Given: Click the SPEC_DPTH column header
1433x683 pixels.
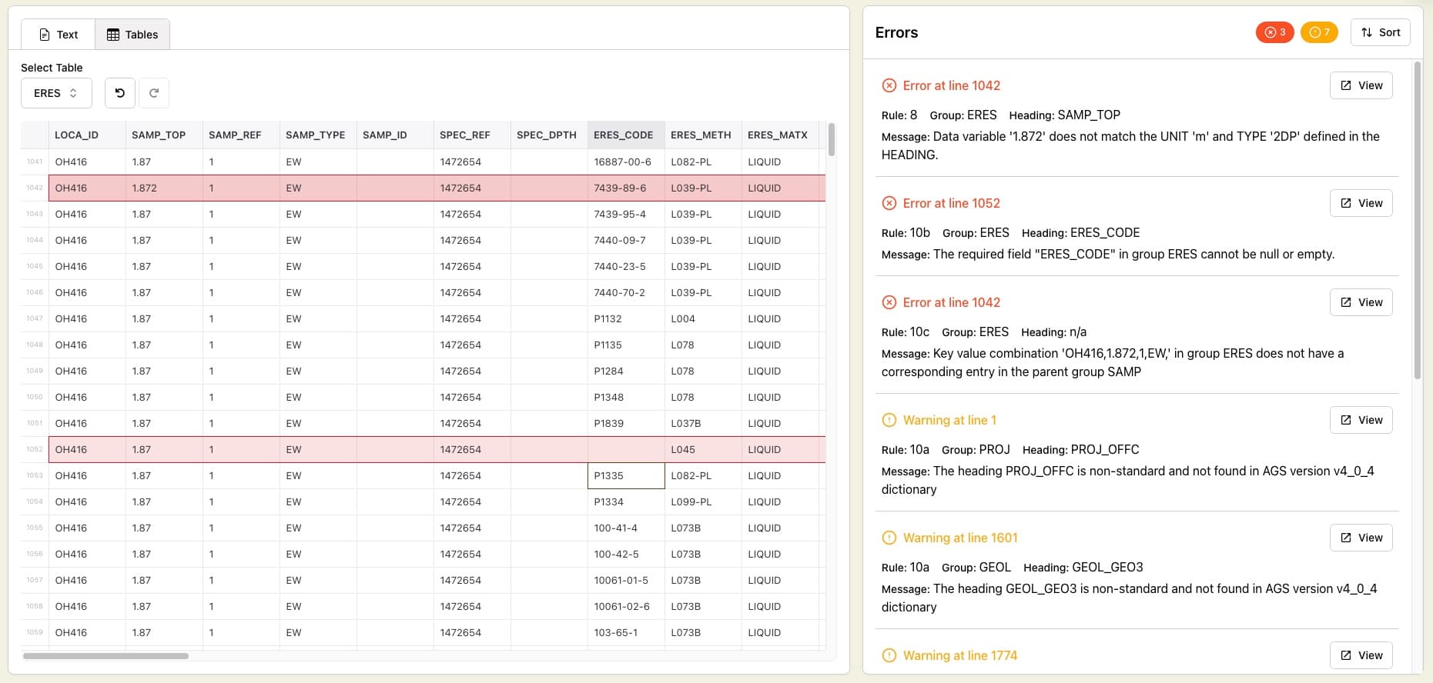Looking at the screenshot, I should click(x=549, y=135).
